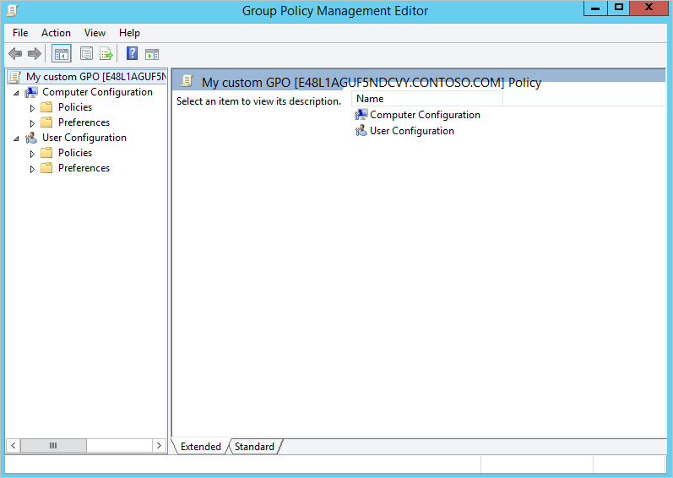The image size is (673, 478).
Task: Select Computer Configuration label in tree
Action: coord(97,92)
